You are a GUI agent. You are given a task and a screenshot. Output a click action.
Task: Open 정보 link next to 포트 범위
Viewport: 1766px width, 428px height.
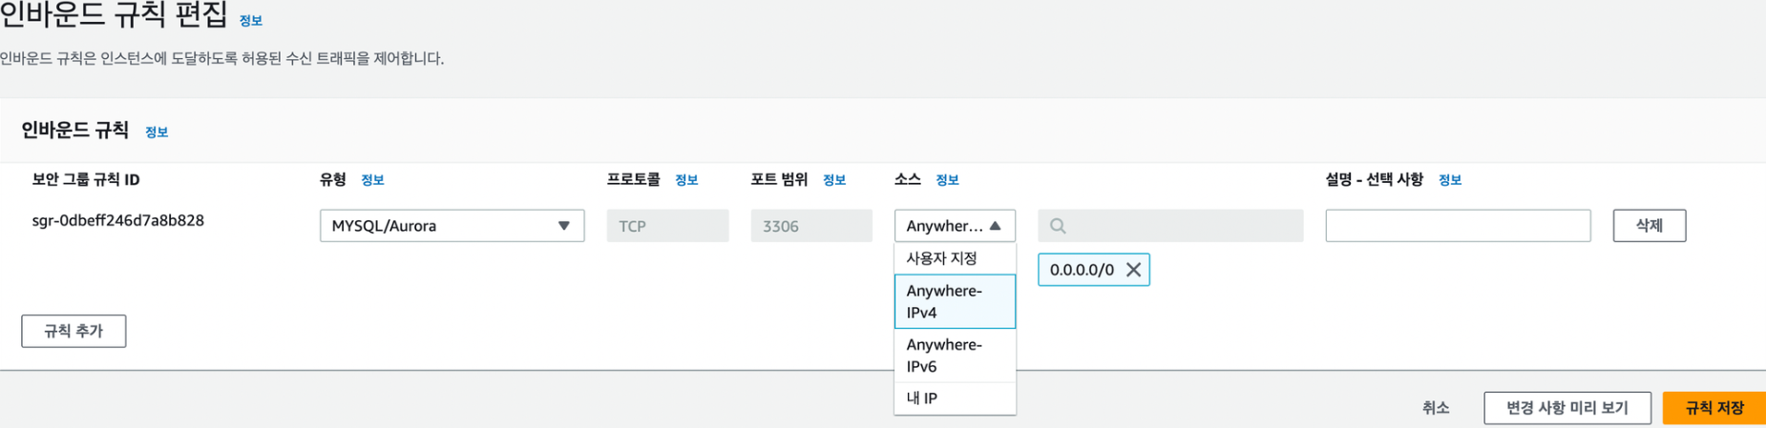tap(834, 180)
